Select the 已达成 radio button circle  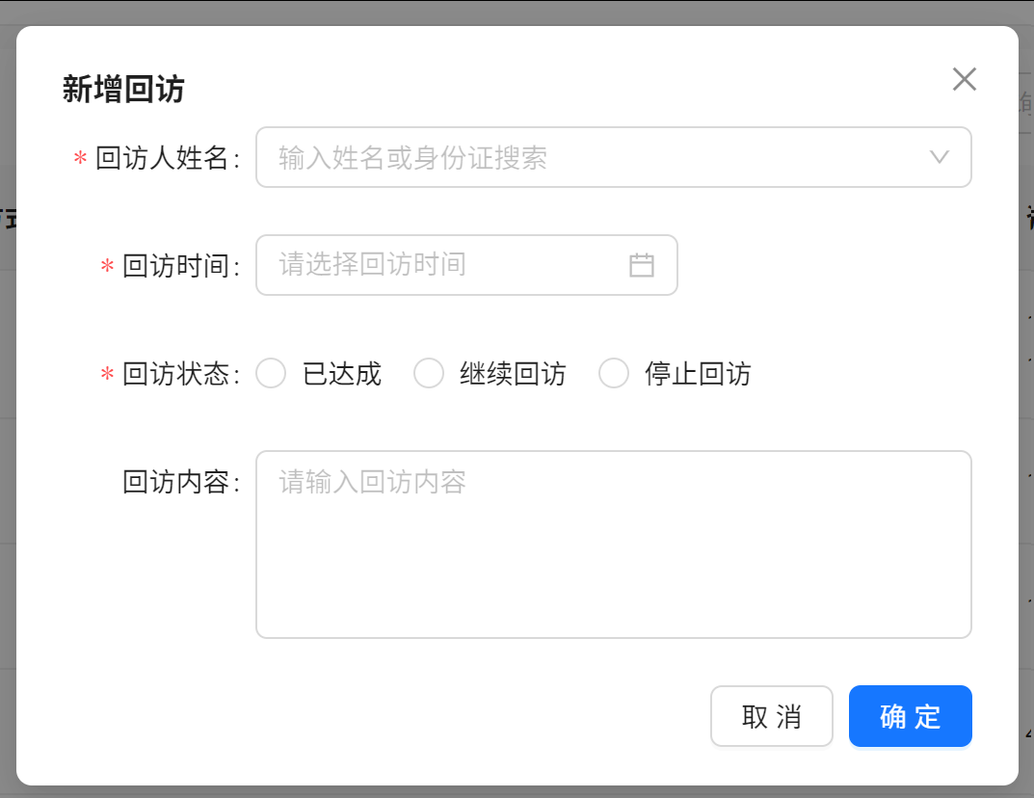tap(271, 373)
